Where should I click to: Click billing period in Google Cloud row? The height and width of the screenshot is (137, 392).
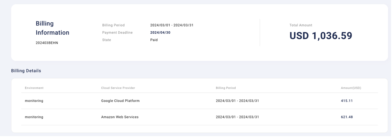pos(237,101)
